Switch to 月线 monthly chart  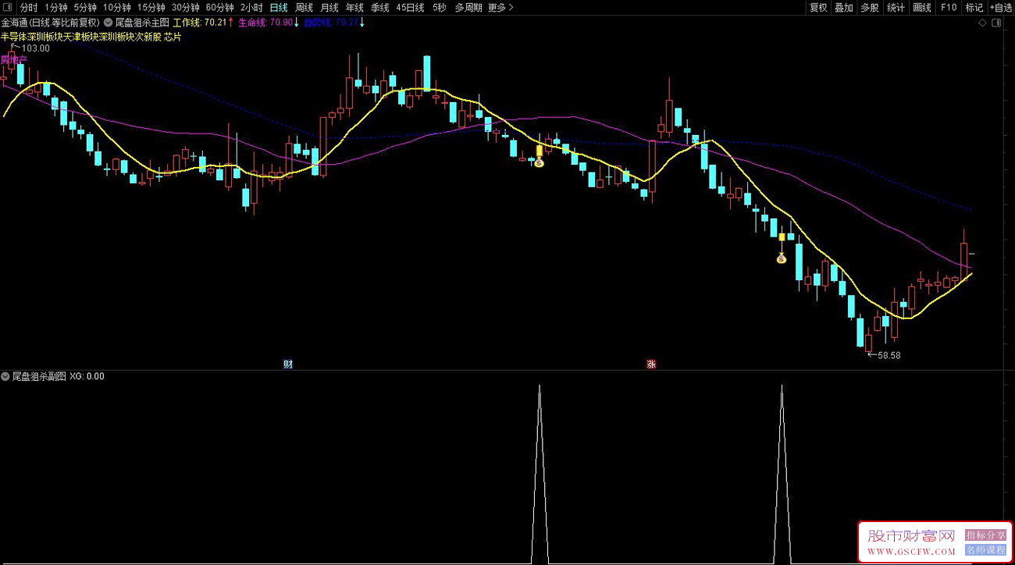pyautogui.click(x=329, y=8)
